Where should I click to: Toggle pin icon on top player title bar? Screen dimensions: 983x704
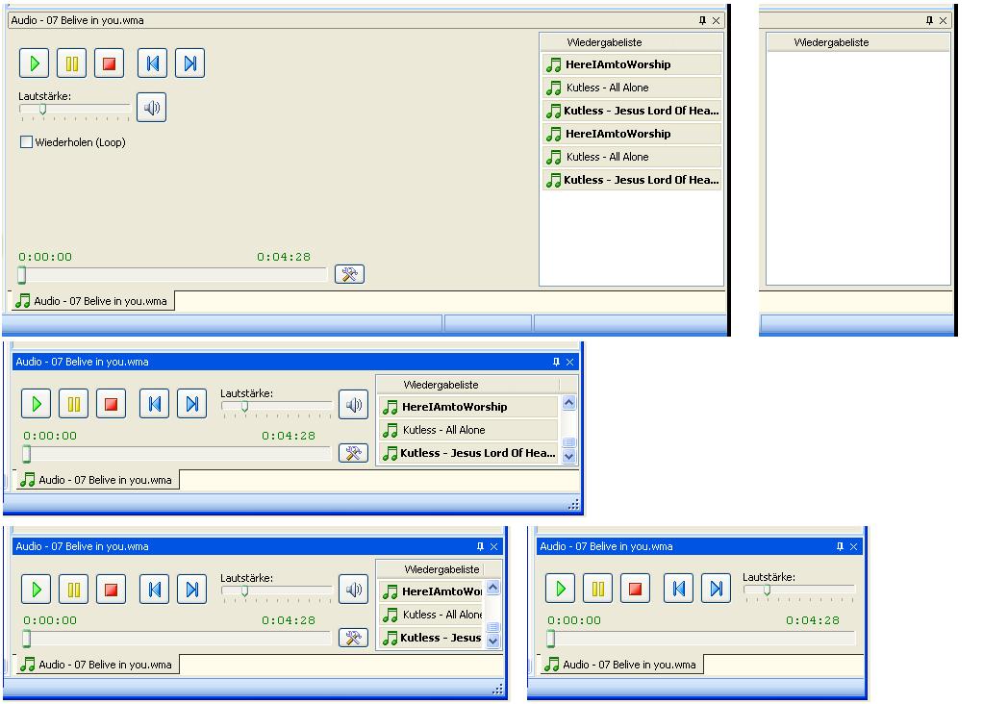702,21
